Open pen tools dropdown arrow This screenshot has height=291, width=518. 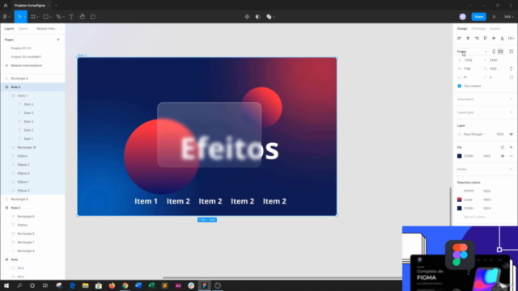63,17
